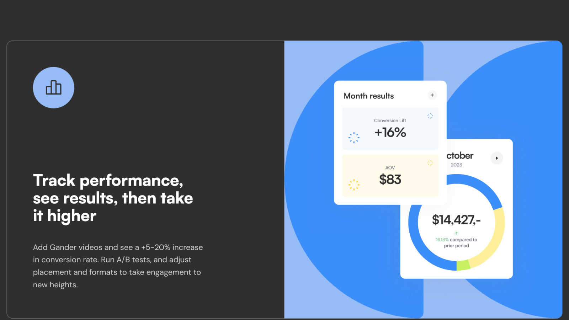
Task: Click the Track performance headline text
Action: [x=113, y=198]
